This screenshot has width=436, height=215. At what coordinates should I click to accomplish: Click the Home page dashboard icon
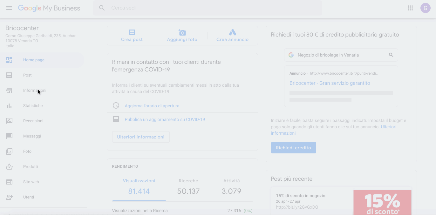9,60
